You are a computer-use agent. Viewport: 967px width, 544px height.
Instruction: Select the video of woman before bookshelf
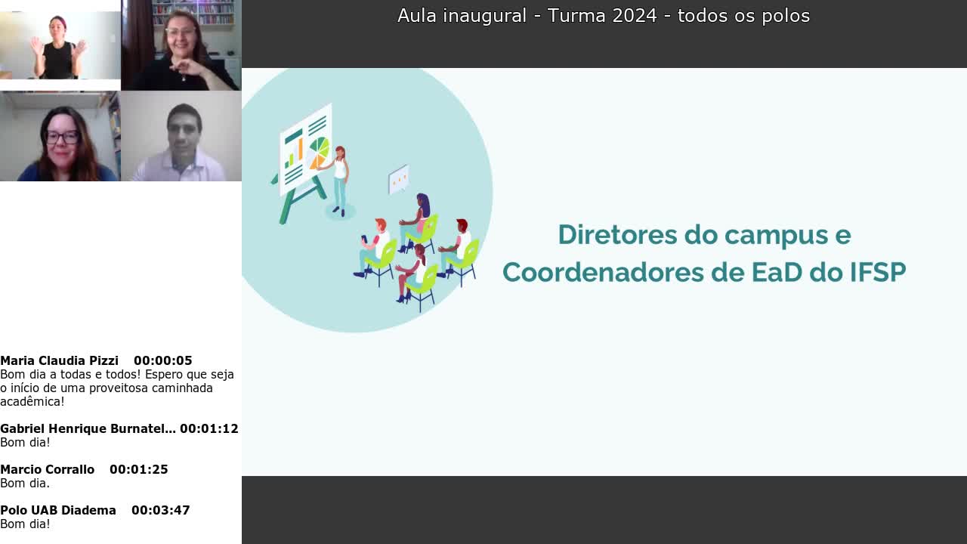pyautogui.click(x=181, y=45)
